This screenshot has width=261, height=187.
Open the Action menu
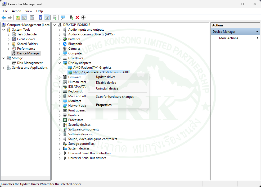coord(16,11)
